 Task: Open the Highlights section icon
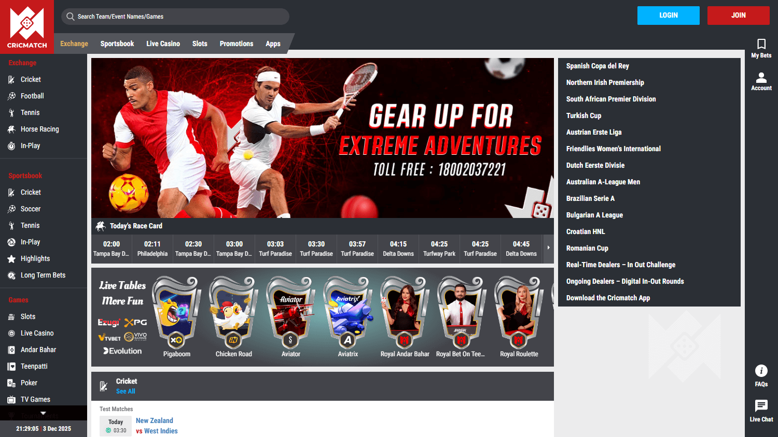11,258
